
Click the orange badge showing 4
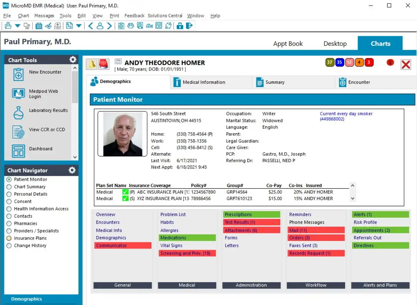(359, 62)
